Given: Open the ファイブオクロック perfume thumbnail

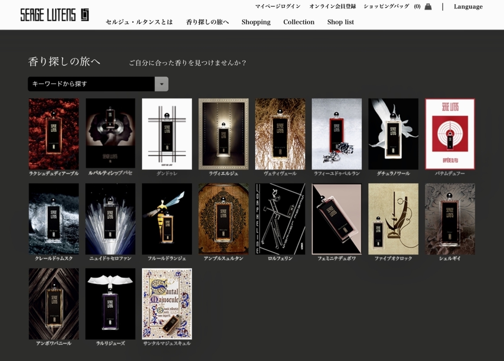Looking at the screenshot, I should (393, 219).
